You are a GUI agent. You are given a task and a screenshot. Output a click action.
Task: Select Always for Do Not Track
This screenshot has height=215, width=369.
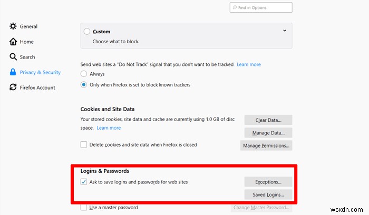(84, 74)
